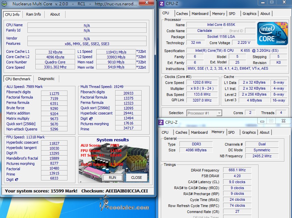Select the CPU tab in the lower CPU-Z window
The width and height of the screenshot is (292, 218).
[165, 132]
